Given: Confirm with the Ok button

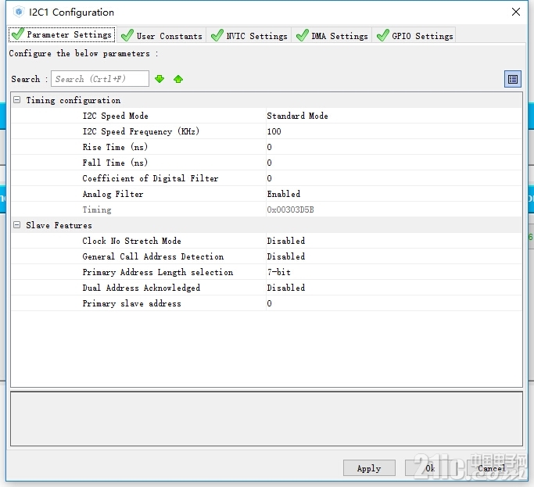Looking at the screenshot, I should [x=431, y=468].
